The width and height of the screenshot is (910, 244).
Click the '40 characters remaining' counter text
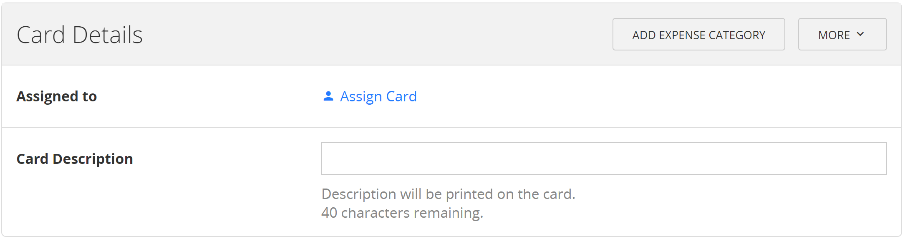pyautogui.click(x=402, y=213)
